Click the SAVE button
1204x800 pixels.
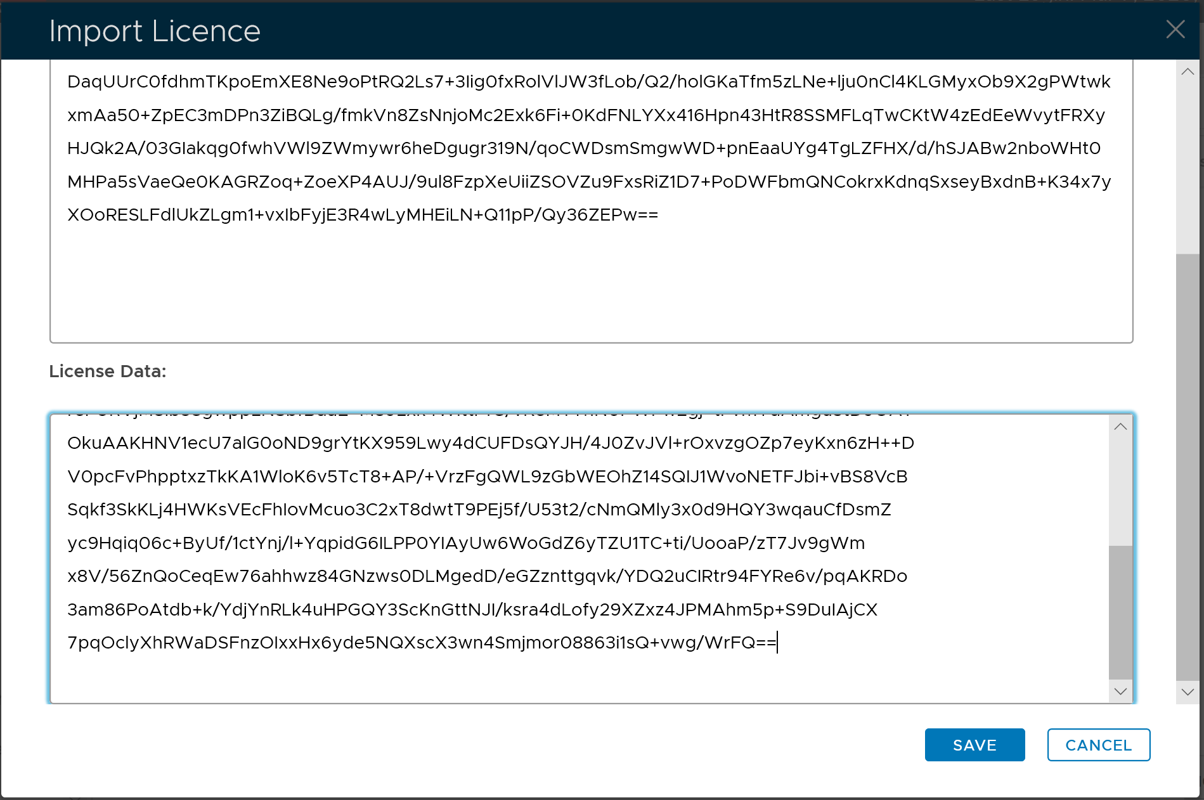974,745
